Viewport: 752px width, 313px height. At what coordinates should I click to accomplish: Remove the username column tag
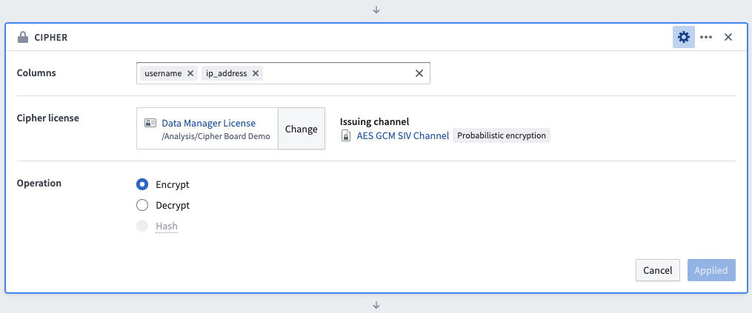point(190,73)
